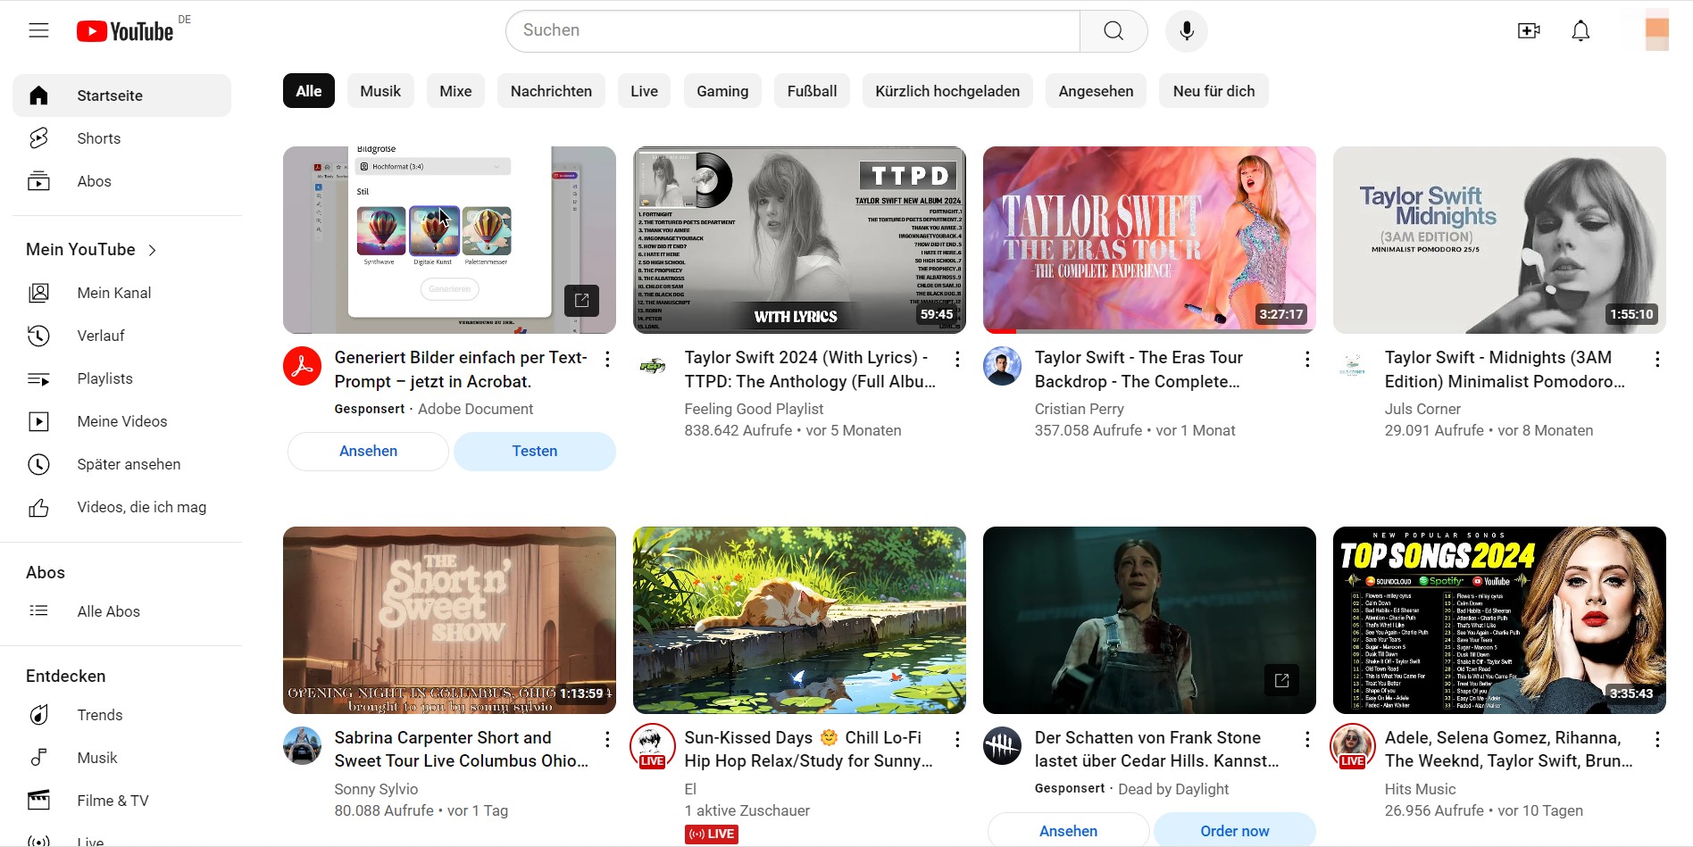Screen dimensions: 1693x847
Task: Select the Nachrichten filter chip
Action: tap(551, 91)
